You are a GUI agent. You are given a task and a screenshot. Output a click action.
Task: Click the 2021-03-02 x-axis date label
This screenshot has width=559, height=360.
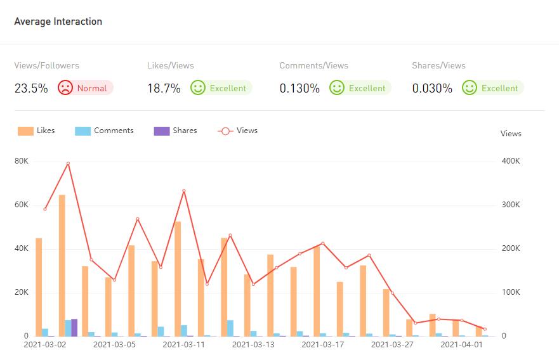click(45, 345)
